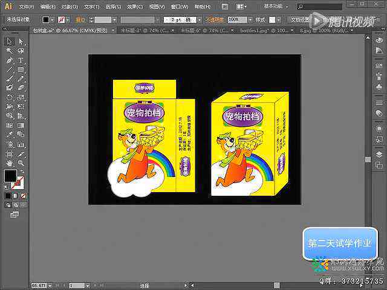Switch to the bottles1.jpg document tab
Screen dimensions: 387x290
point(264,31)
